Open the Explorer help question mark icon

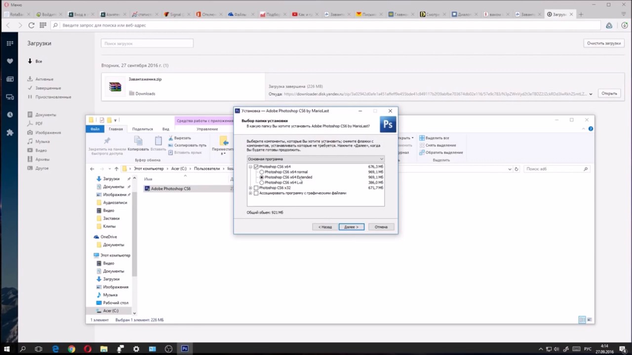coord(591,129)
